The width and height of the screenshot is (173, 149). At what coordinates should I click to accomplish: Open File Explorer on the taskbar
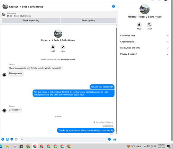[8, 146]
